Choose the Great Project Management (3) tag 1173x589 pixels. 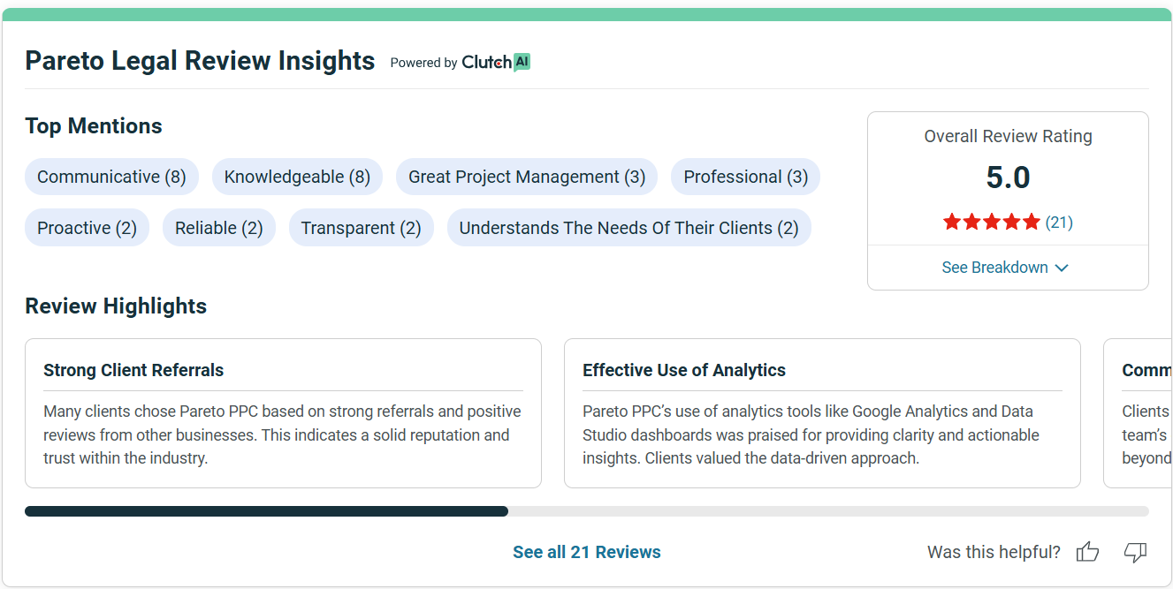[527, 177]
